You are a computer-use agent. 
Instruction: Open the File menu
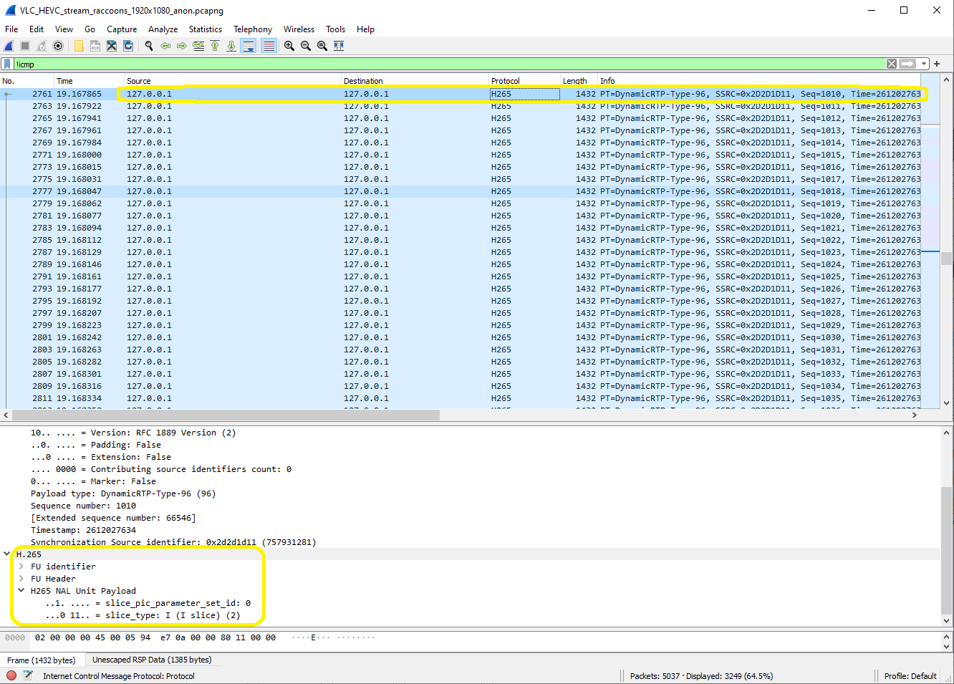(x=11, y=29)
